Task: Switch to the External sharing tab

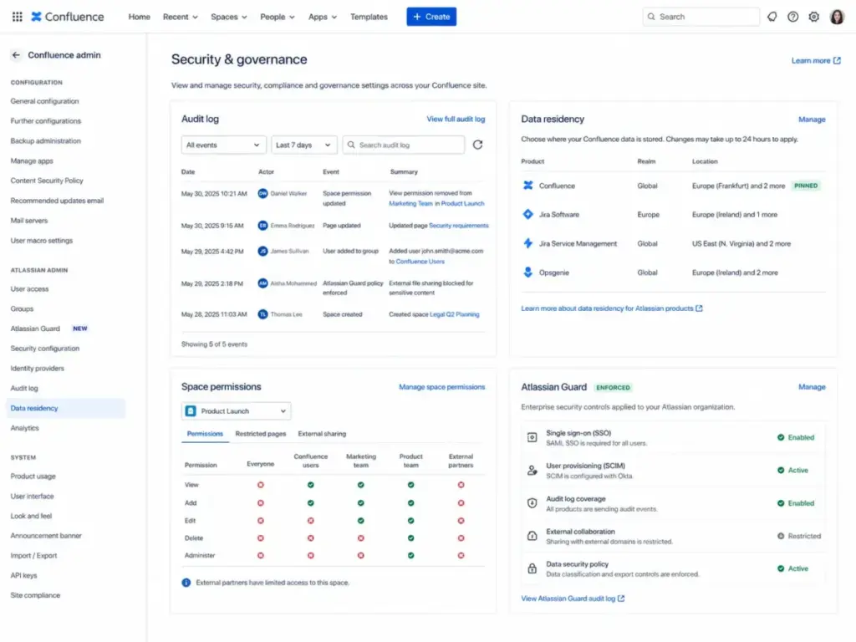Action: click(x=322, y=434)
